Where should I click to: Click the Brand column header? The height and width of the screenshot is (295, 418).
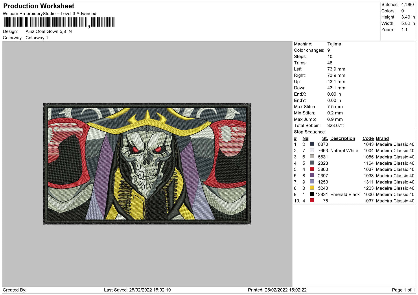click(382, 138)
